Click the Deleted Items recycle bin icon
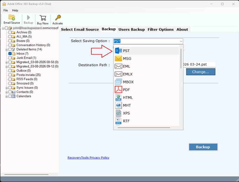239x182 pixels. (x=13, y=49)
